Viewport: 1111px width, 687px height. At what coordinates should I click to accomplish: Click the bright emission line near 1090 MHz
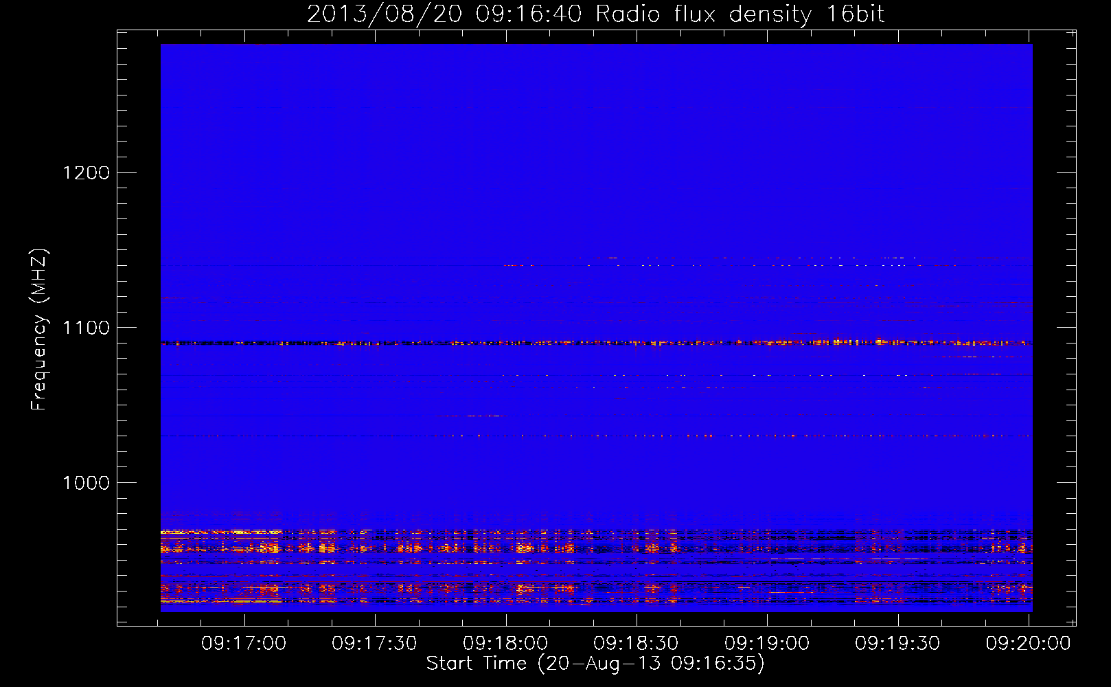pos(596,342)
